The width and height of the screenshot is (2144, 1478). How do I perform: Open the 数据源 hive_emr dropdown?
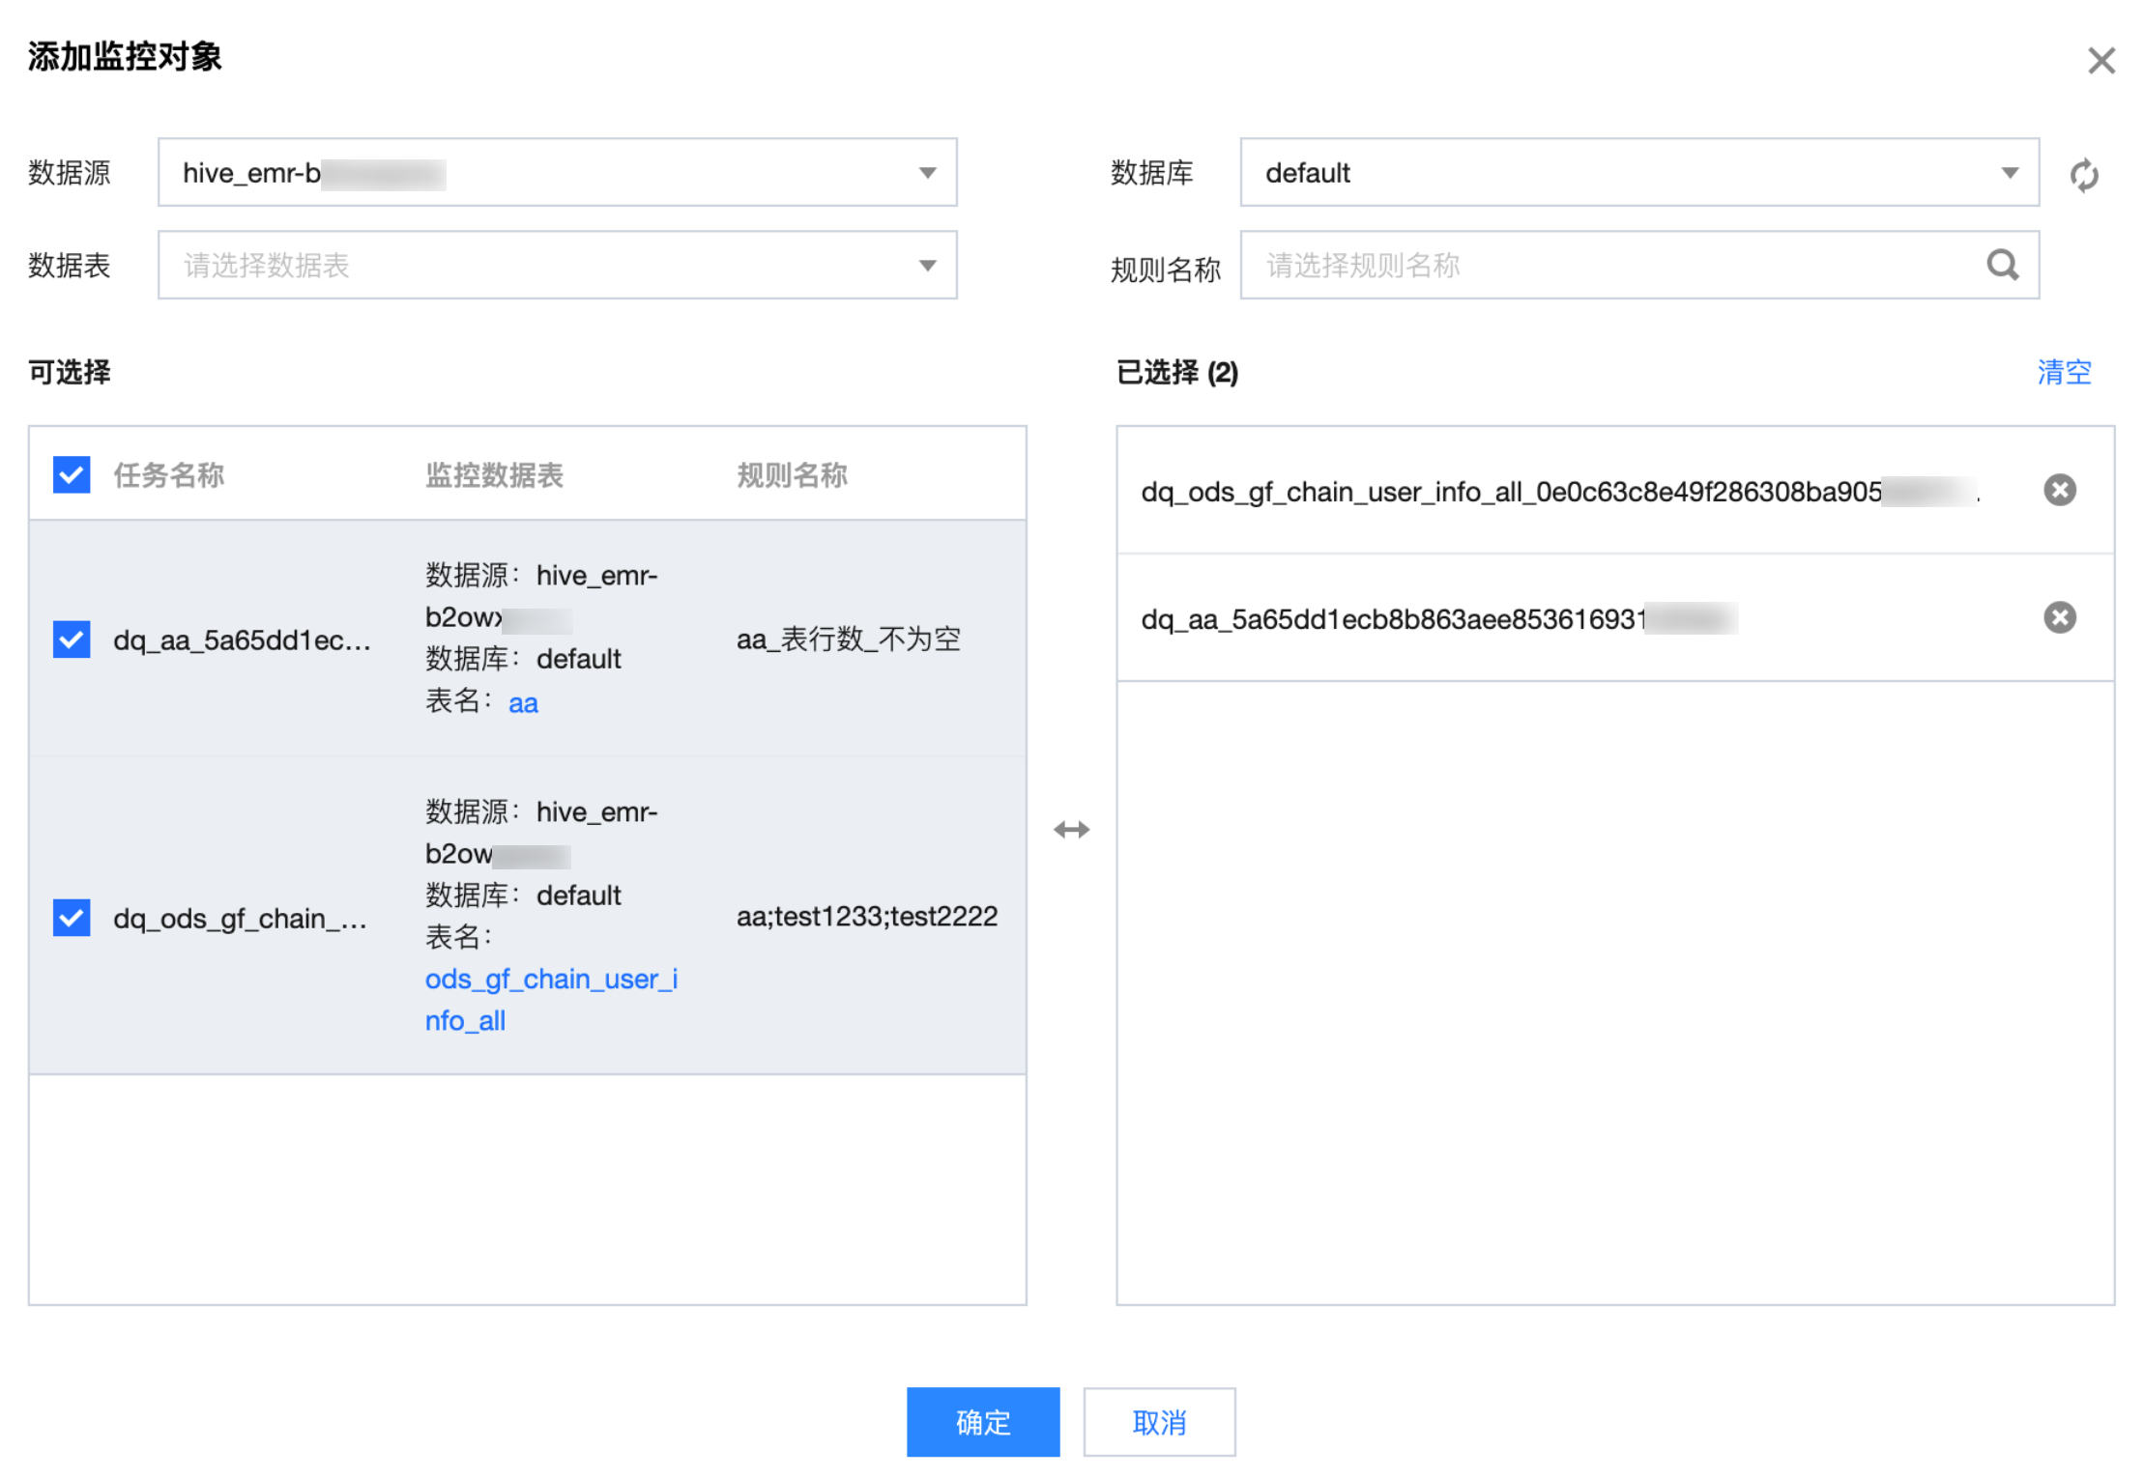[557, 173]
